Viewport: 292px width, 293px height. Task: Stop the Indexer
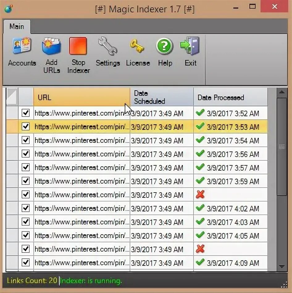(x=78, y=46)
